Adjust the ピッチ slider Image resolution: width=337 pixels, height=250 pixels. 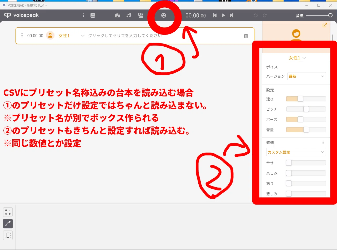[x=306, y=109]
